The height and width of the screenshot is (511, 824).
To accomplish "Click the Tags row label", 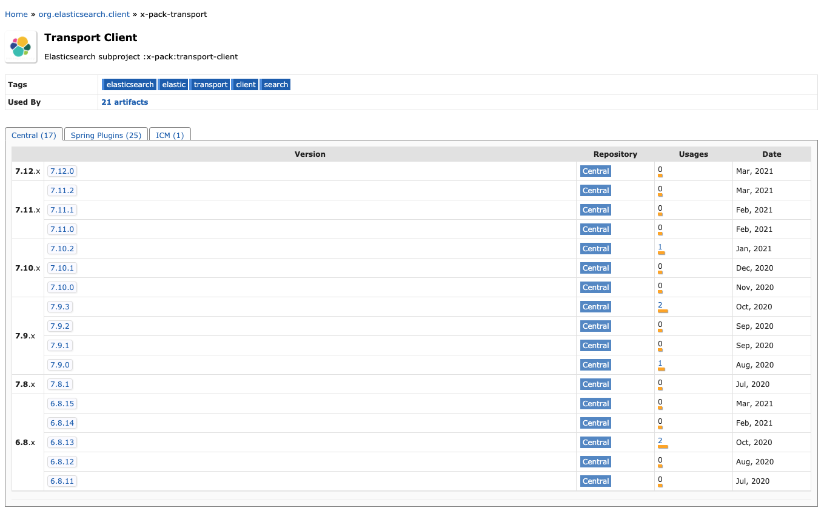I will [x=18, y=85].
